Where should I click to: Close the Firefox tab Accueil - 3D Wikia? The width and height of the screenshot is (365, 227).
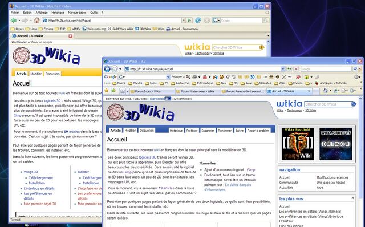point(71,35)
